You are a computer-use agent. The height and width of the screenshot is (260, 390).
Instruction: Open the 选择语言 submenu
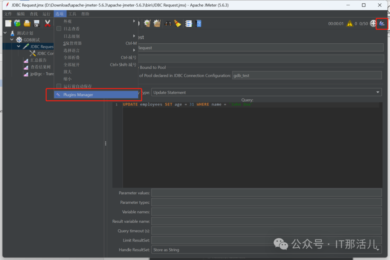point(96,51)
